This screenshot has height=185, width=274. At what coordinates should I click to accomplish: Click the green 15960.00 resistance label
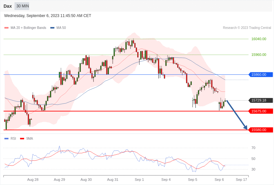(259, 55)
